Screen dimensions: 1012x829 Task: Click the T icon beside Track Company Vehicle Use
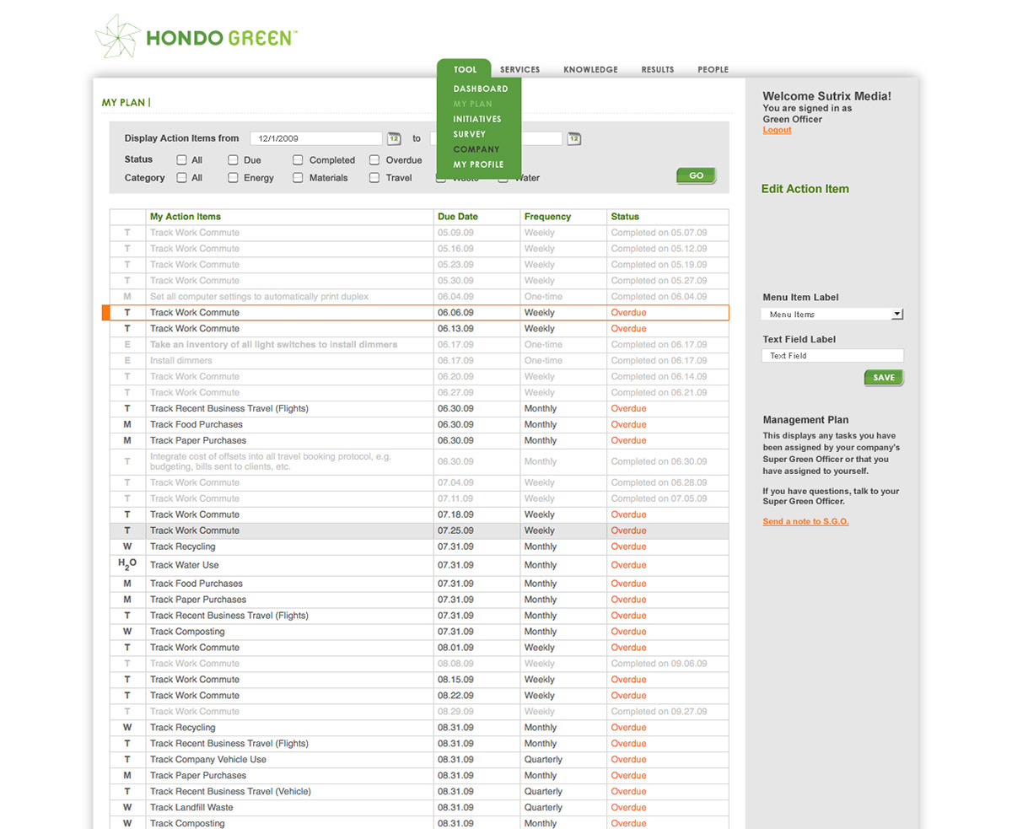tap(127, 760)
